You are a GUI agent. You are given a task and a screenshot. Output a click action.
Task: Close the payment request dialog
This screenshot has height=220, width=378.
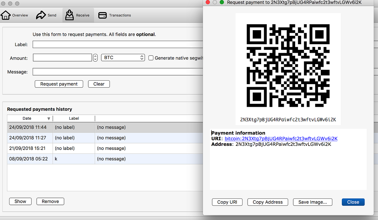tap(353, 202)
